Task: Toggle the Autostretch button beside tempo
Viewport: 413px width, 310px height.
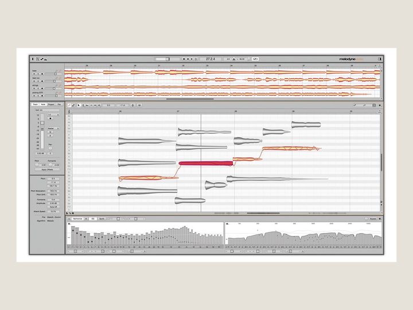Action: [x=255, y=59]
